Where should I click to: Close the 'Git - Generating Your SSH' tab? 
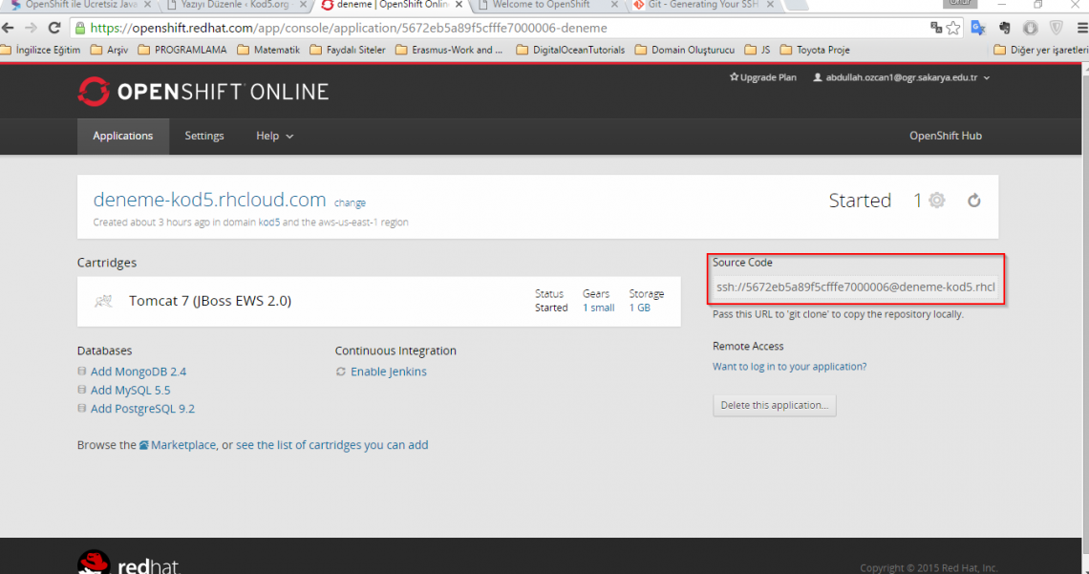pyautogui.click(x=770, y=5)
